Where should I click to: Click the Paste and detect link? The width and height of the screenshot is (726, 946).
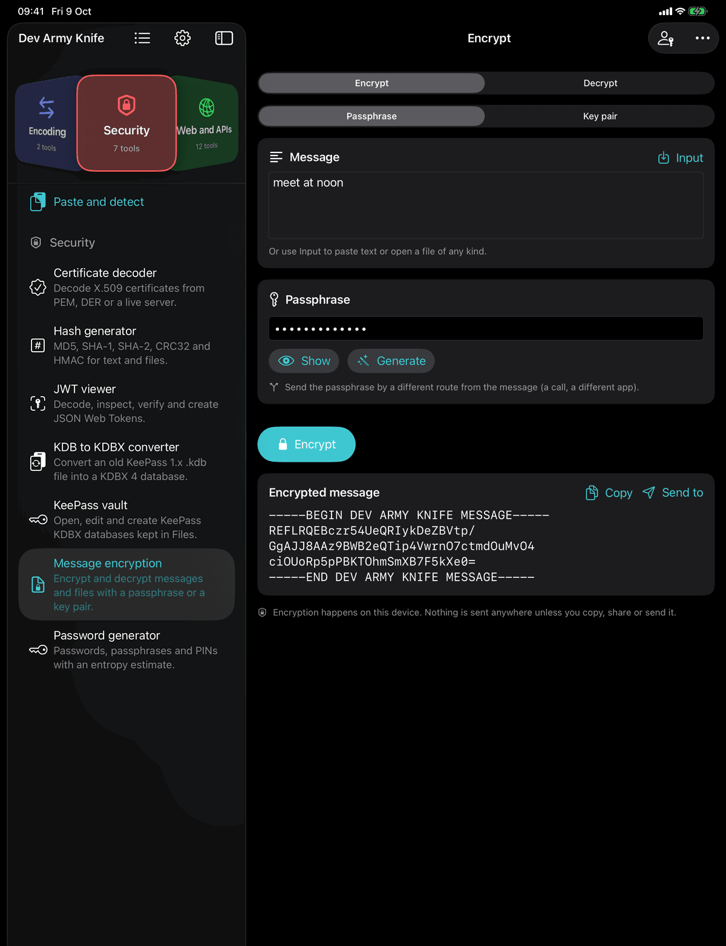tap(99, 202)
